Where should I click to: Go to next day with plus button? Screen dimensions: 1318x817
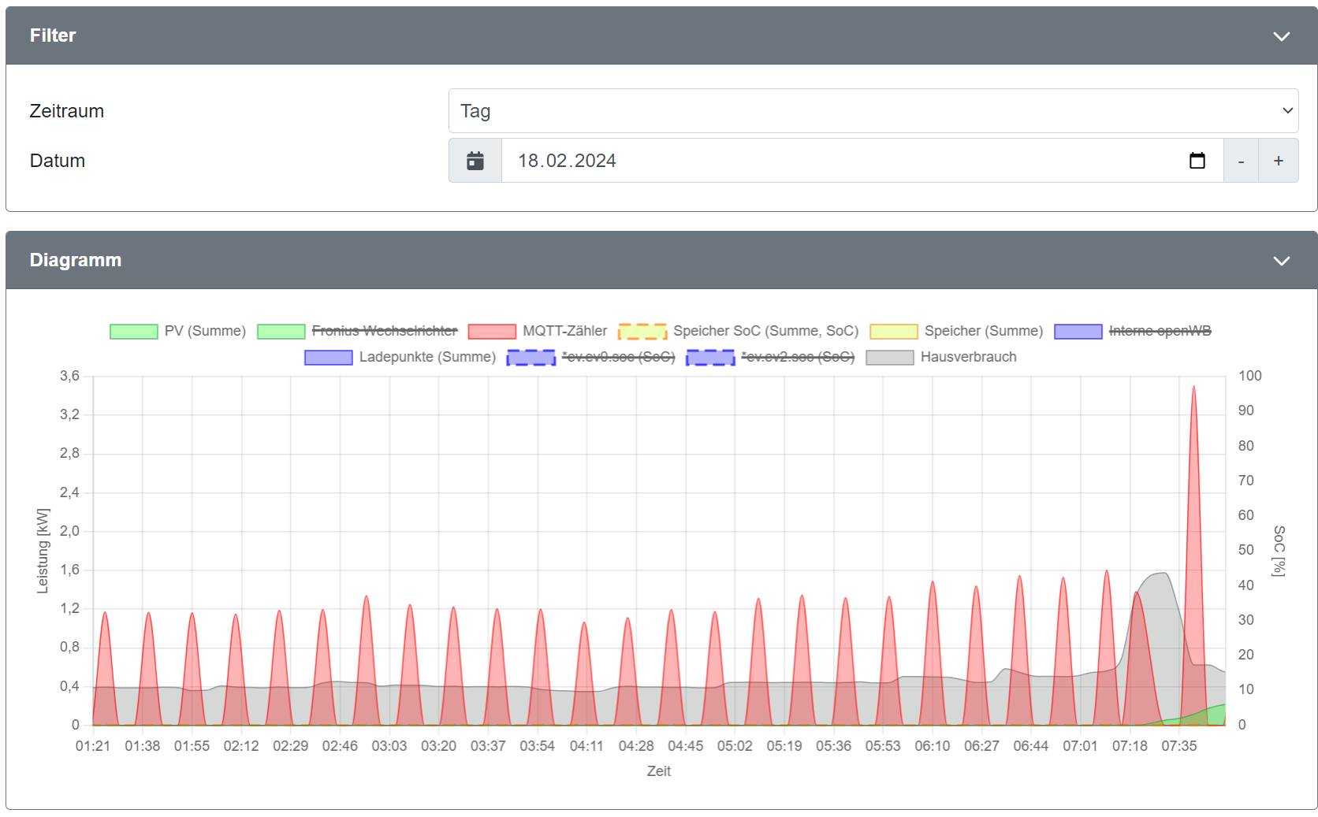click(1278, 161)
